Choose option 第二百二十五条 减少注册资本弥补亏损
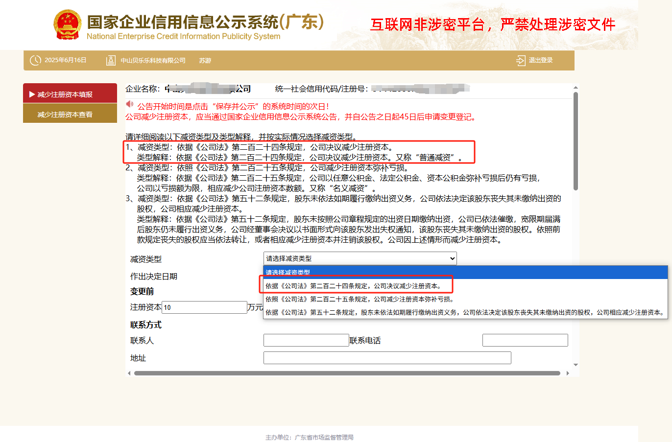The height and width of the screenshot is (442, 672). [x=465, y=299]
